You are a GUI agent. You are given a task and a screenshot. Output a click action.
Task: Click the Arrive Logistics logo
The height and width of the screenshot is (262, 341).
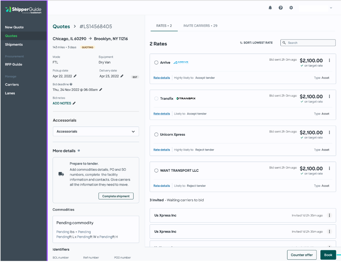click(x=181, y=62)
